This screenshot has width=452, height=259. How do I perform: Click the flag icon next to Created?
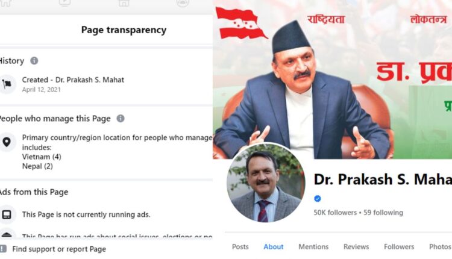(7, 84)
